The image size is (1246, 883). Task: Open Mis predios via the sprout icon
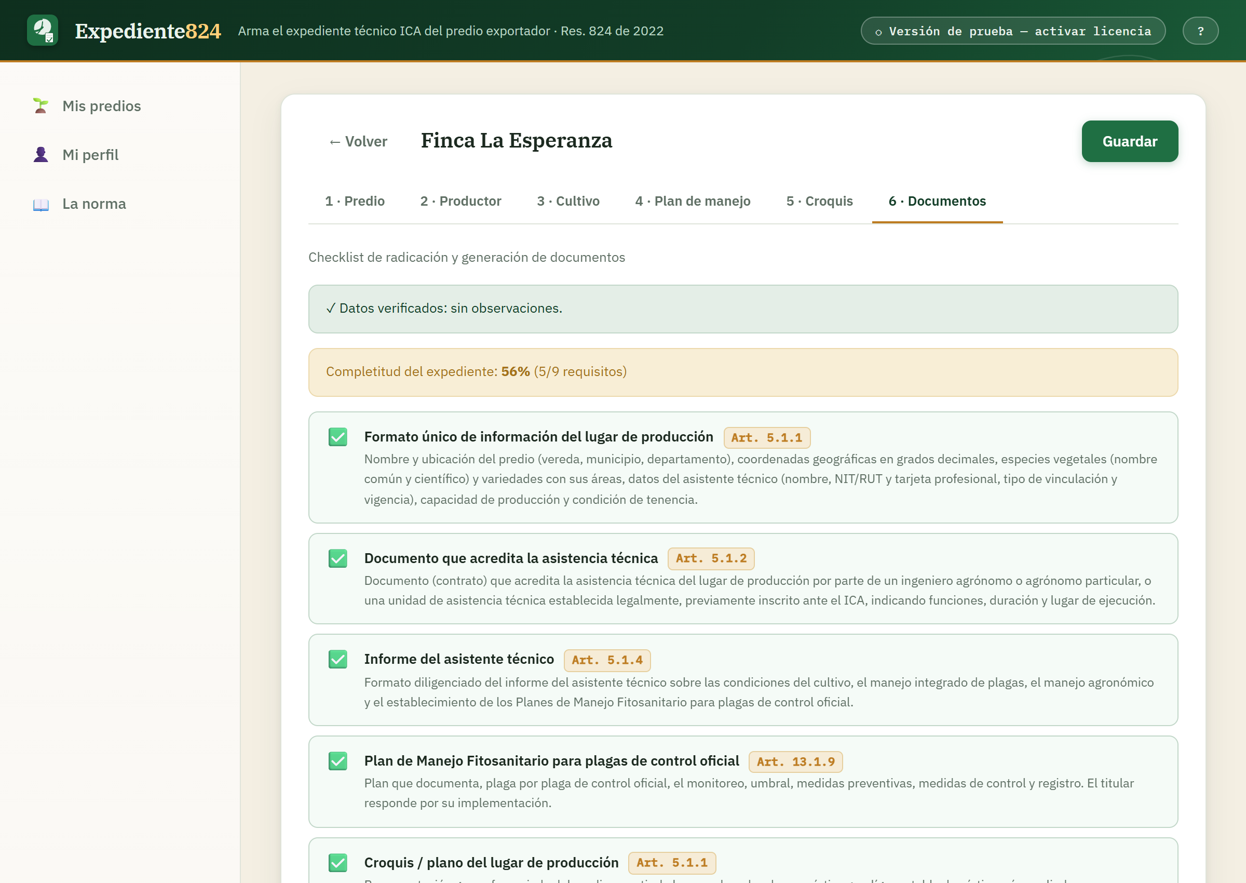pyautogui.click(x=40, y=105)
